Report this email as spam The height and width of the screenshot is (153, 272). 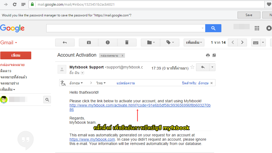click(108, 42)
